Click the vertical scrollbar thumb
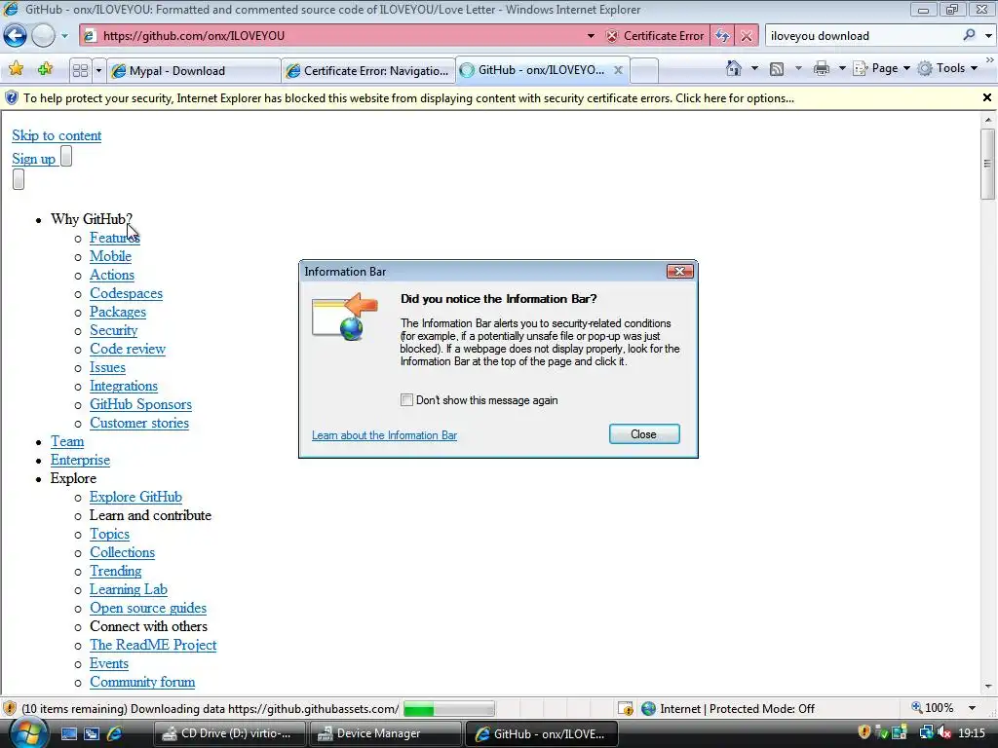This screenshot has width=998, height=748. coord(988,164)
